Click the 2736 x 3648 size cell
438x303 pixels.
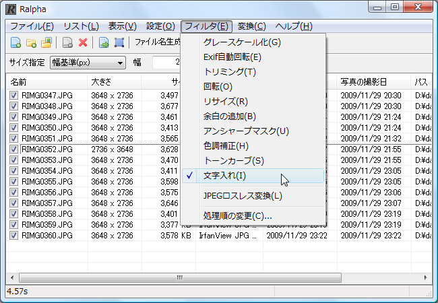(x=112, y=149)
